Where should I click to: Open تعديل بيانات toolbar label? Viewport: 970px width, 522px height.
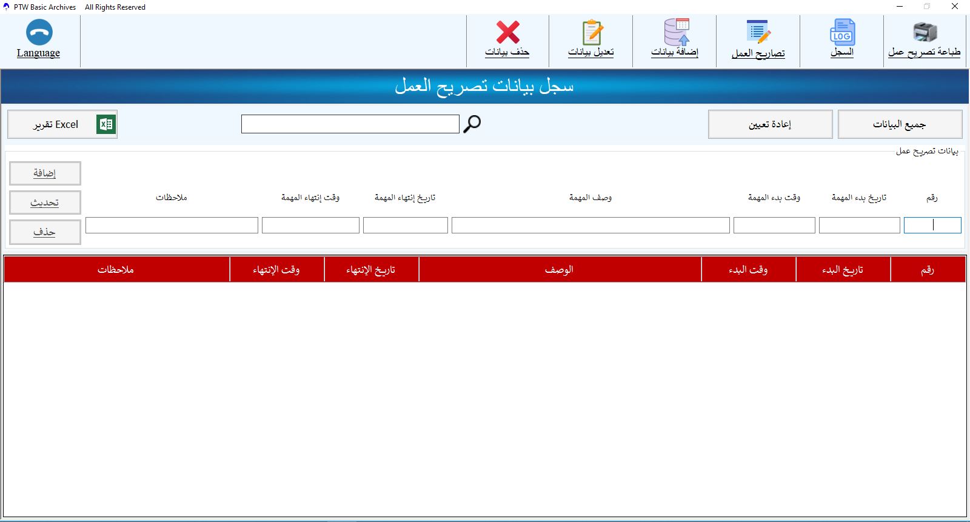(590, 52)
